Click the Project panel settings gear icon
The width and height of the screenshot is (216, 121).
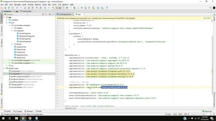click(x=50, y=14)
